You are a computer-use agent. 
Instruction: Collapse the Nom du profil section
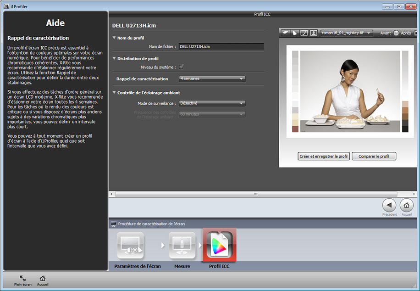pyautogui.click(x=114, y=38)
